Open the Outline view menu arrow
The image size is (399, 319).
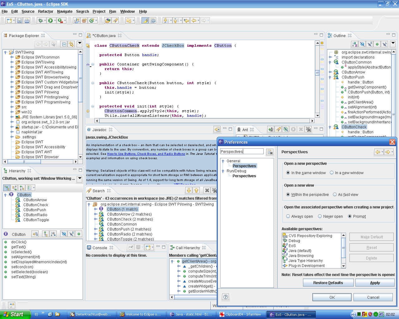[393, 44]
